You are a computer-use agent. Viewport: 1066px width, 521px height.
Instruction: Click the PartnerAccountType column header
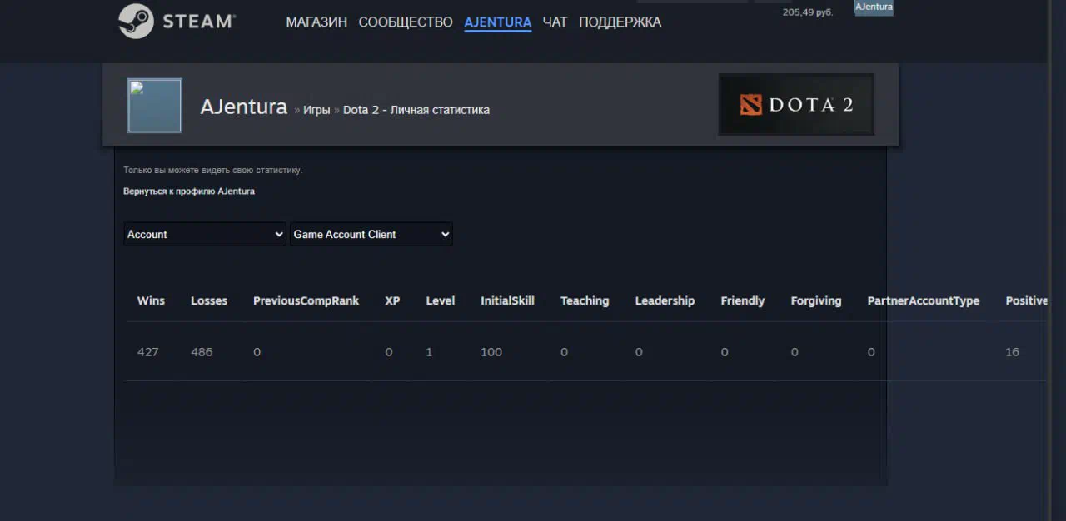tap(924, 300)
